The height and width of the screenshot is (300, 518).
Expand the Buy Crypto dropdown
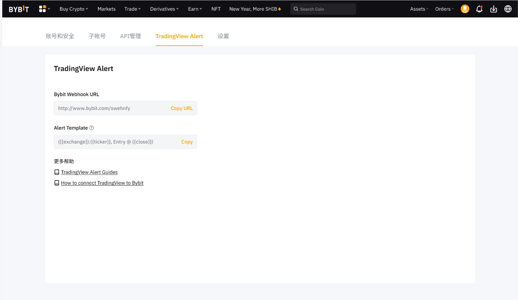(74, 9)
